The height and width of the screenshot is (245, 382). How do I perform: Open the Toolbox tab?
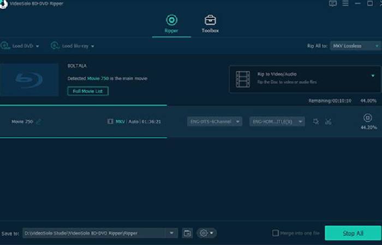[210, 24]
